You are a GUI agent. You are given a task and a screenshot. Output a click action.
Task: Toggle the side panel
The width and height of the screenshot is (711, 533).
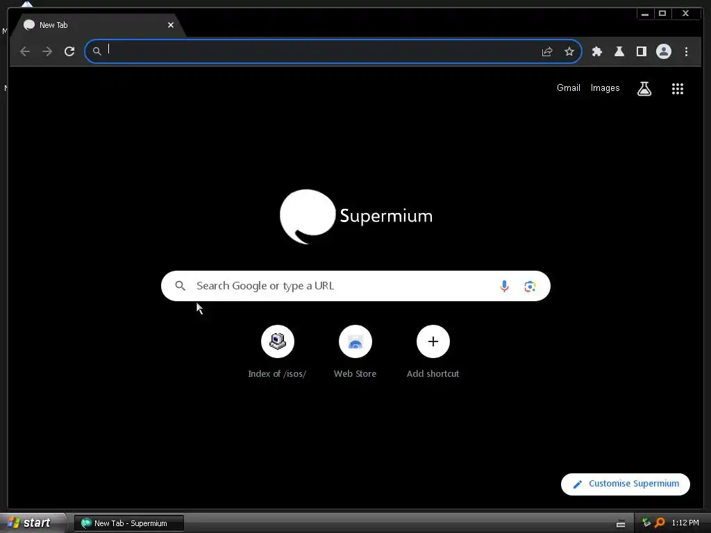pos(641,51)
